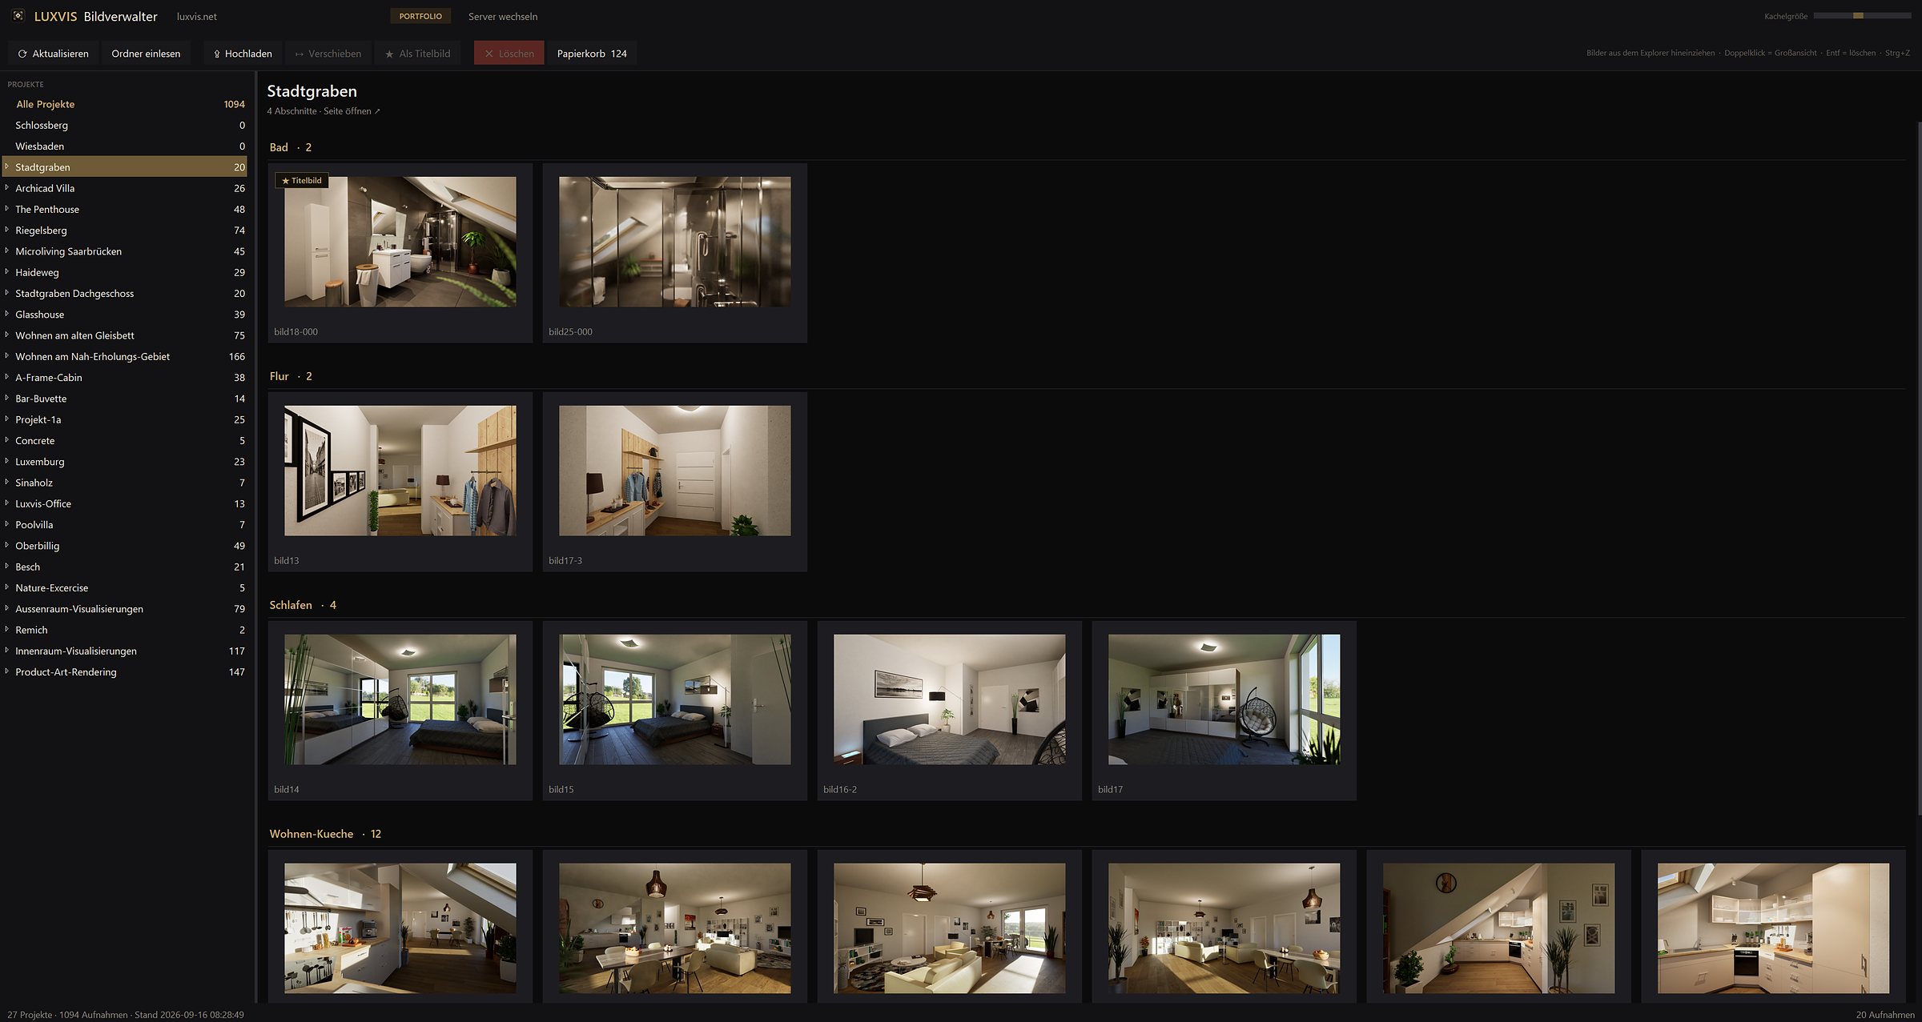Select the bild25-000 bathroom thumbnail
This screenshot has width=1922, height=1022.
674,242
